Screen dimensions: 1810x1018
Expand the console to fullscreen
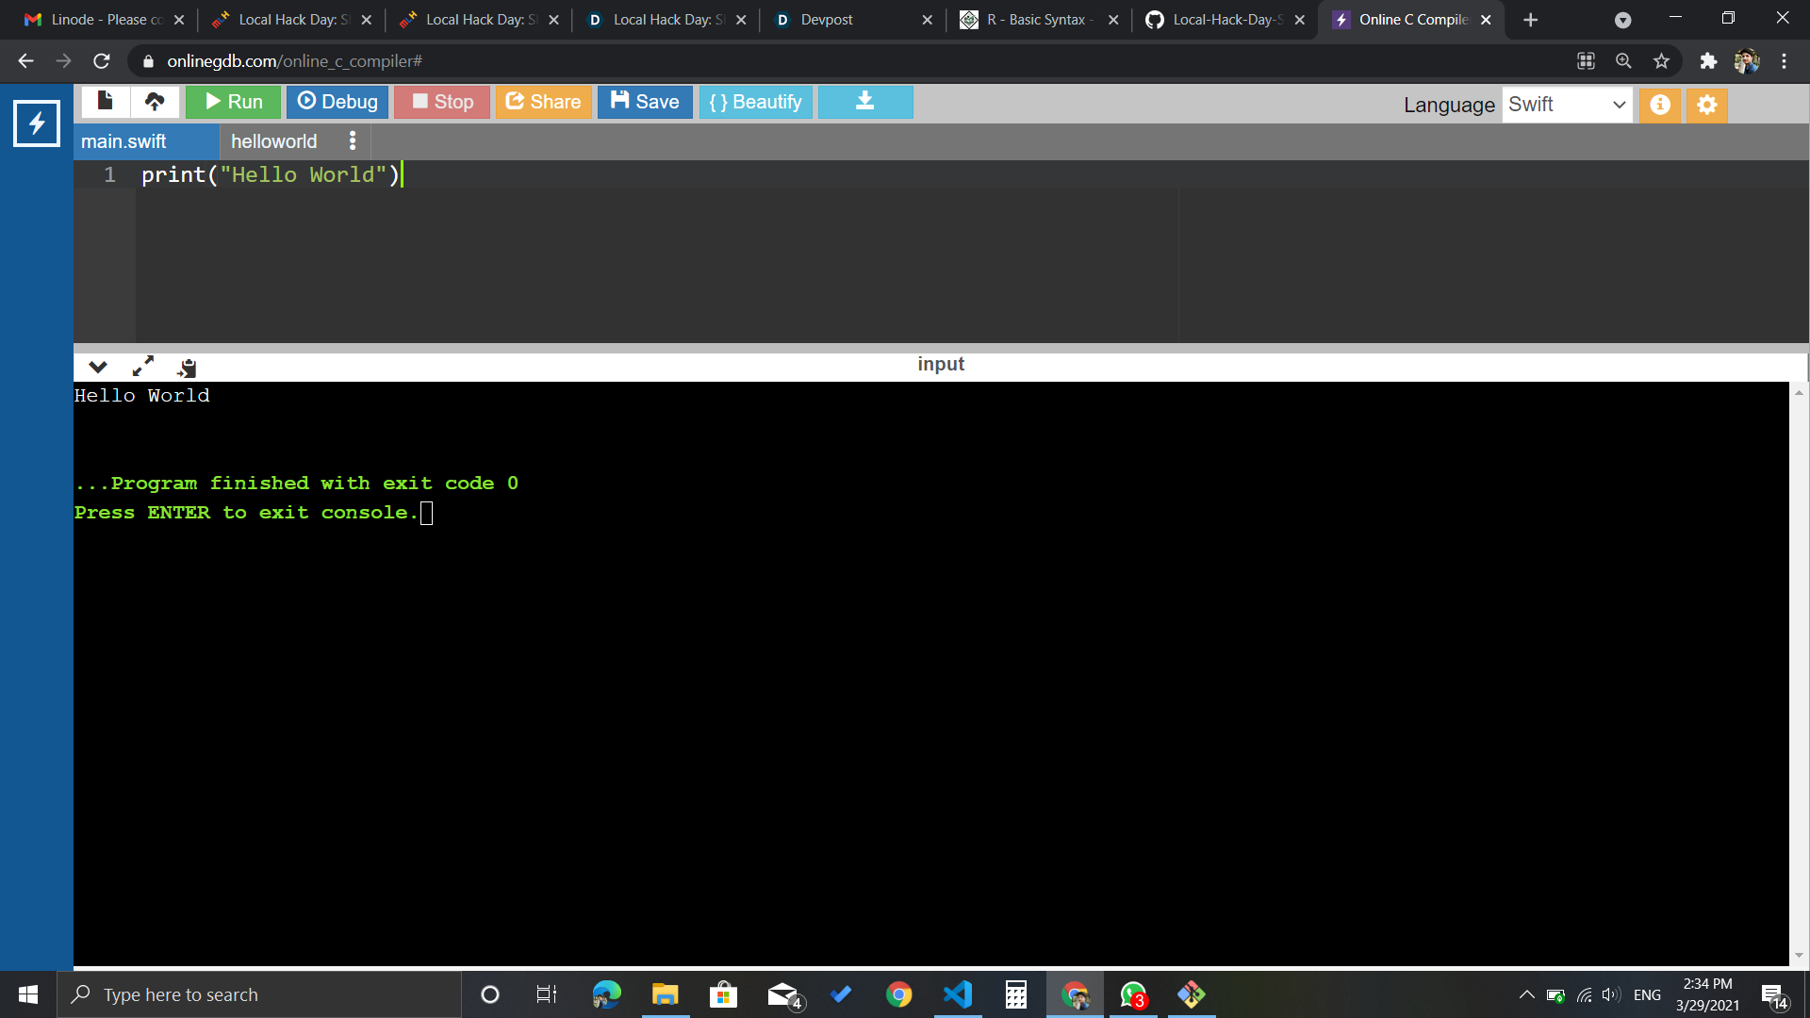pyautogui.click(x=141, y=367)
